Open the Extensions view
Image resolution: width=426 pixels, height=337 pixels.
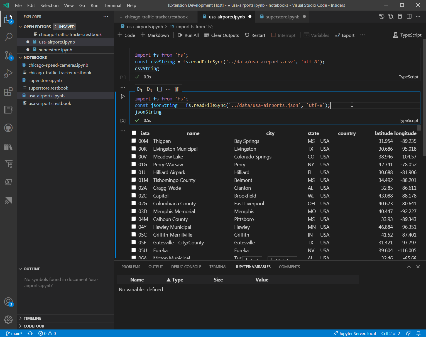pyautogui.click(x=8, y=92)
